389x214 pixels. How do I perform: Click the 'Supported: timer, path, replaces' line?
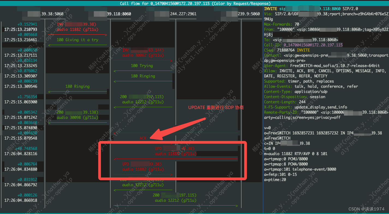point(299,81)
